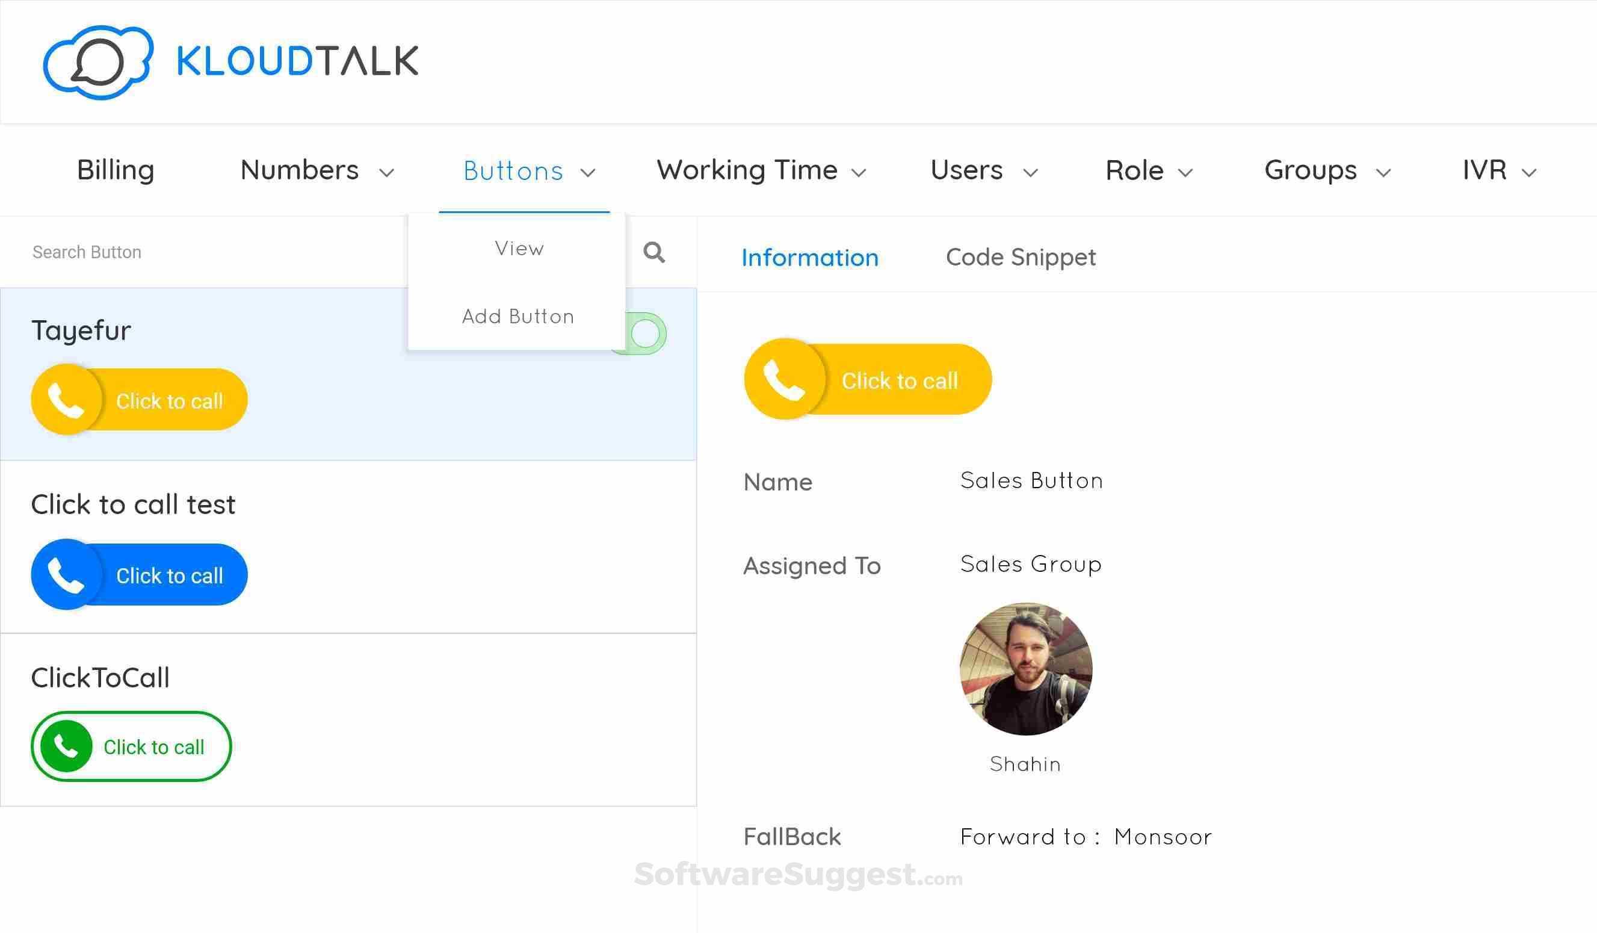This screenshot has width=1597, height=933.
Task: Click Shahin's profile photo
Action: tap(1025, 669)
